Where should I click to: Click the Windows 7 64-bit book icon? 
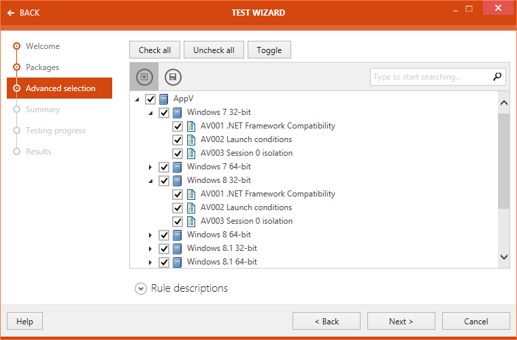(178, 167)
